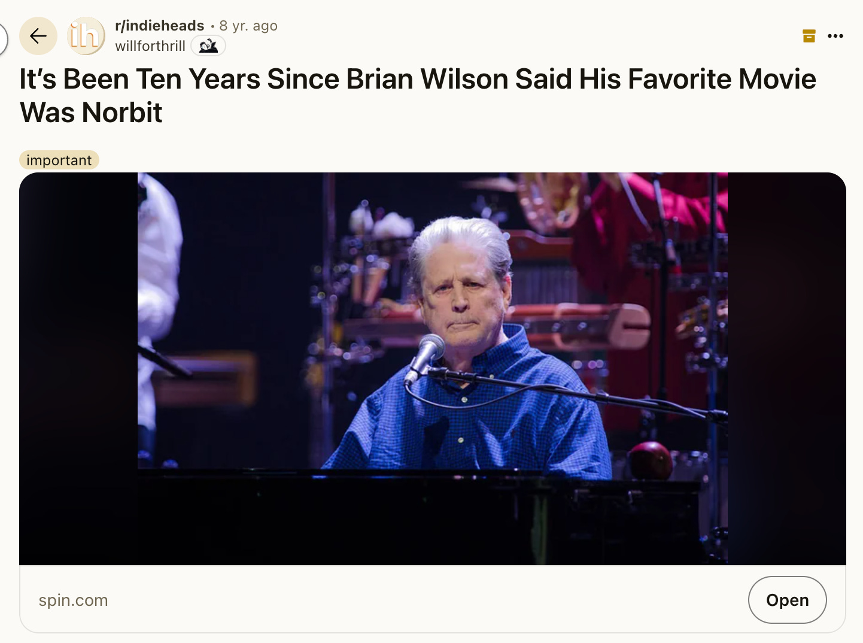This screenshot has width=863, height=643.
Task: Click the partially visible circle button at left edge
Action: [x=3, y=40]
